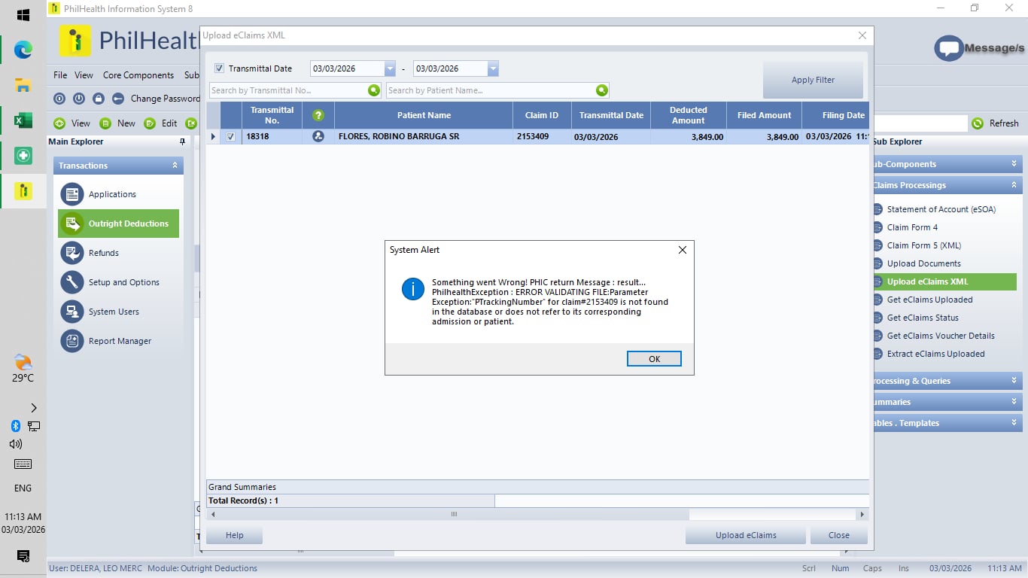This screenshot has width=1028, height=578.
Task: Click the Patient Name column header
Action: [x=424, y=115]
